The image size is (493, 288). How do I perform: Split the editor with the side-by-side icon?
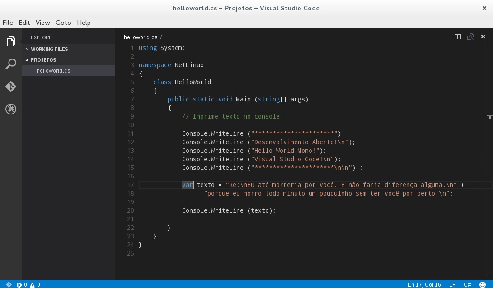pyautogui.click(x=458, y=37)
